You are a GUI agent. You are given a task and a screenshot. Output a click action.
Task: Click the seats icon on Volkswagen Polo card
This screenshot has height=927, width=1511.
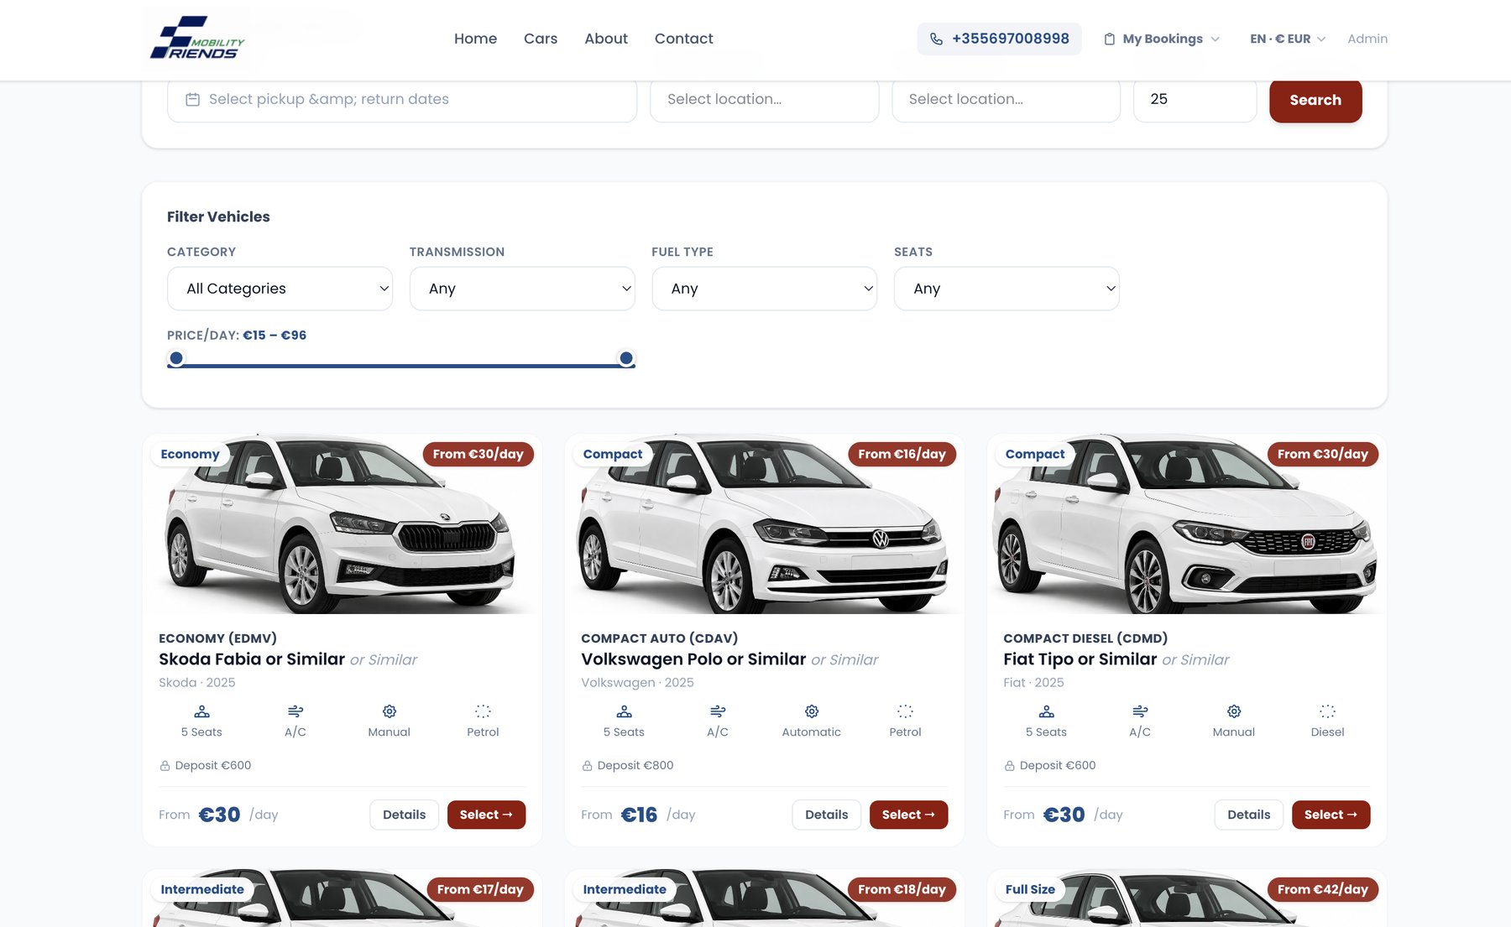[624, 711]
